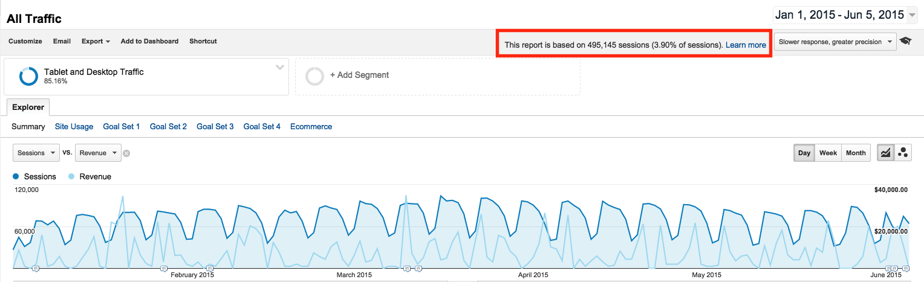This screenshot has width=924, height=282.
Task: Click the Tablet and Desktop Traffic donut icon
Action: (28, 76)
